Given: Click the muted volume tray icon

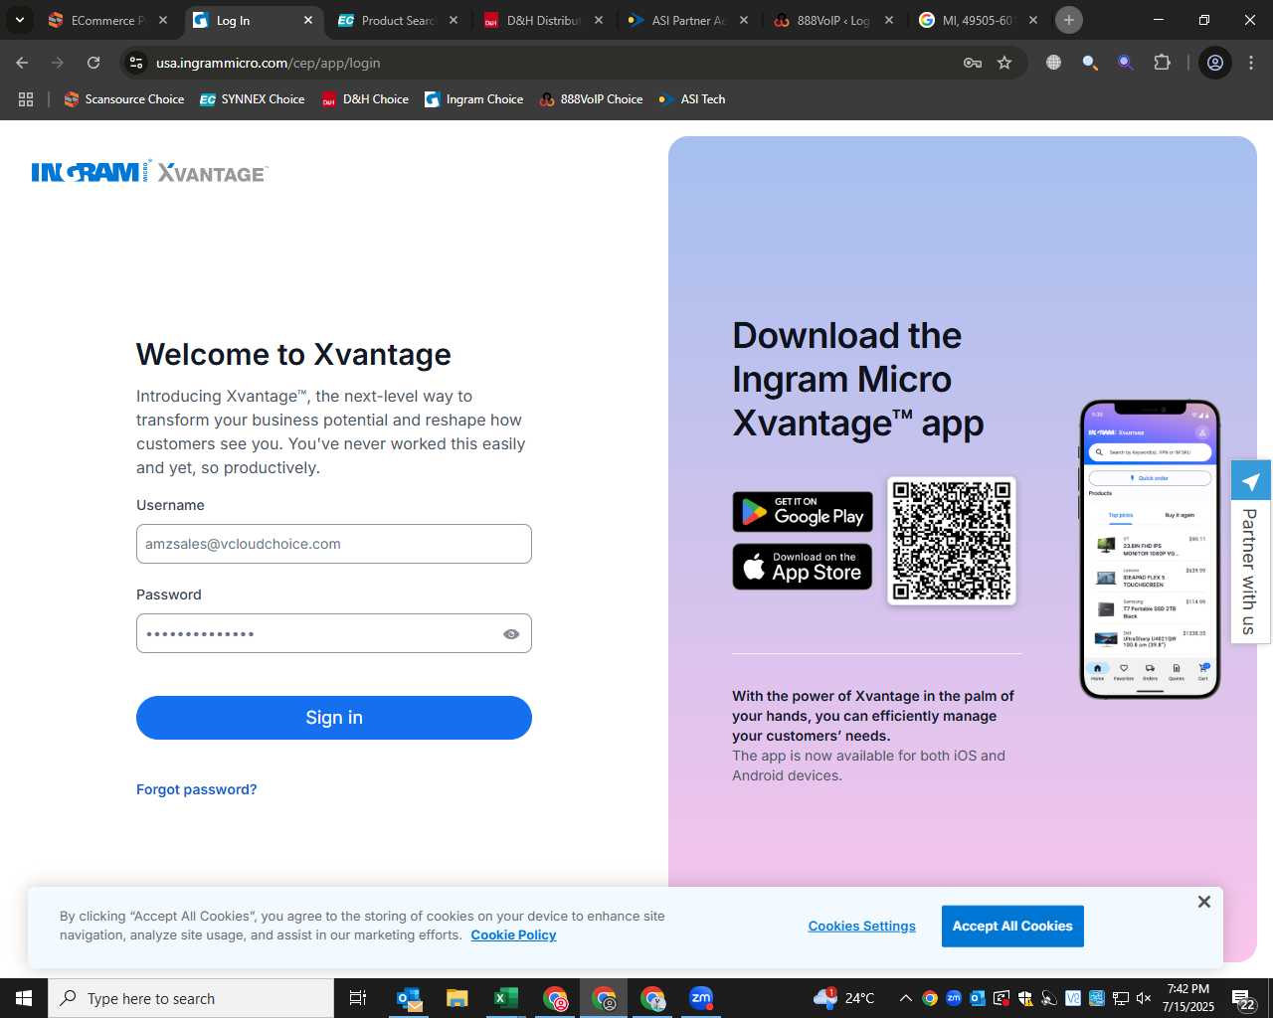Looking at the screenshot, I should (x=1144, y=998).
